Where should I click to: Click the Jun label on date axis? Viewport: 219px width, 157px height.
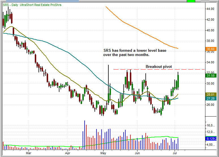(137, 153)
